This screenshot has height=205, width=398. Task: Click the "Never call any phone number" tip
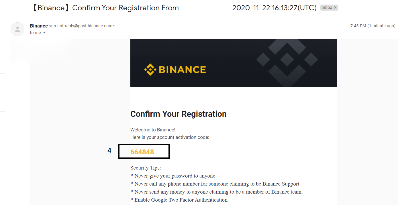pos(215,184)
